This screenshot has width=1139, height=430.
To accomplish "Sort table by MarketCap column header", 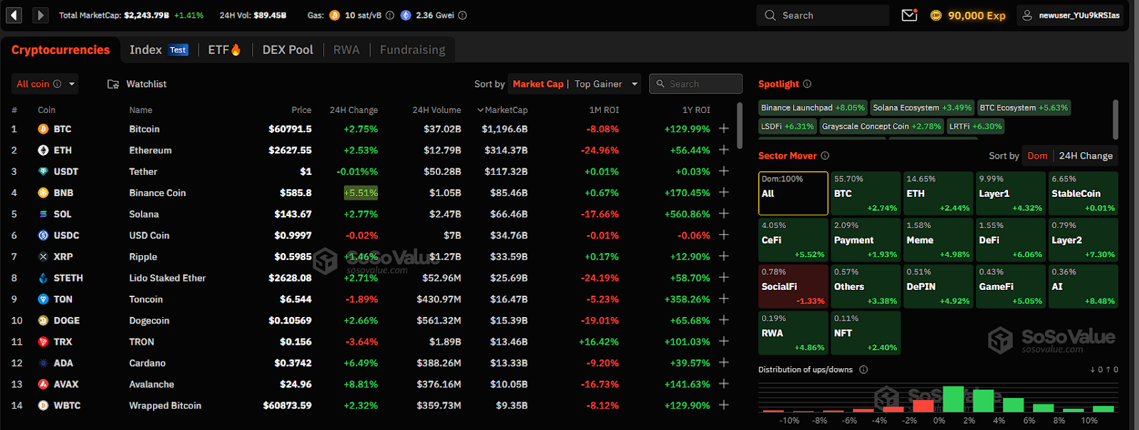I will [503, 110].
